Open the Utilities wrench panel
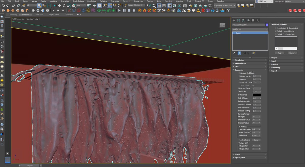This screenshot has height=167, width=305. [257, 20]
